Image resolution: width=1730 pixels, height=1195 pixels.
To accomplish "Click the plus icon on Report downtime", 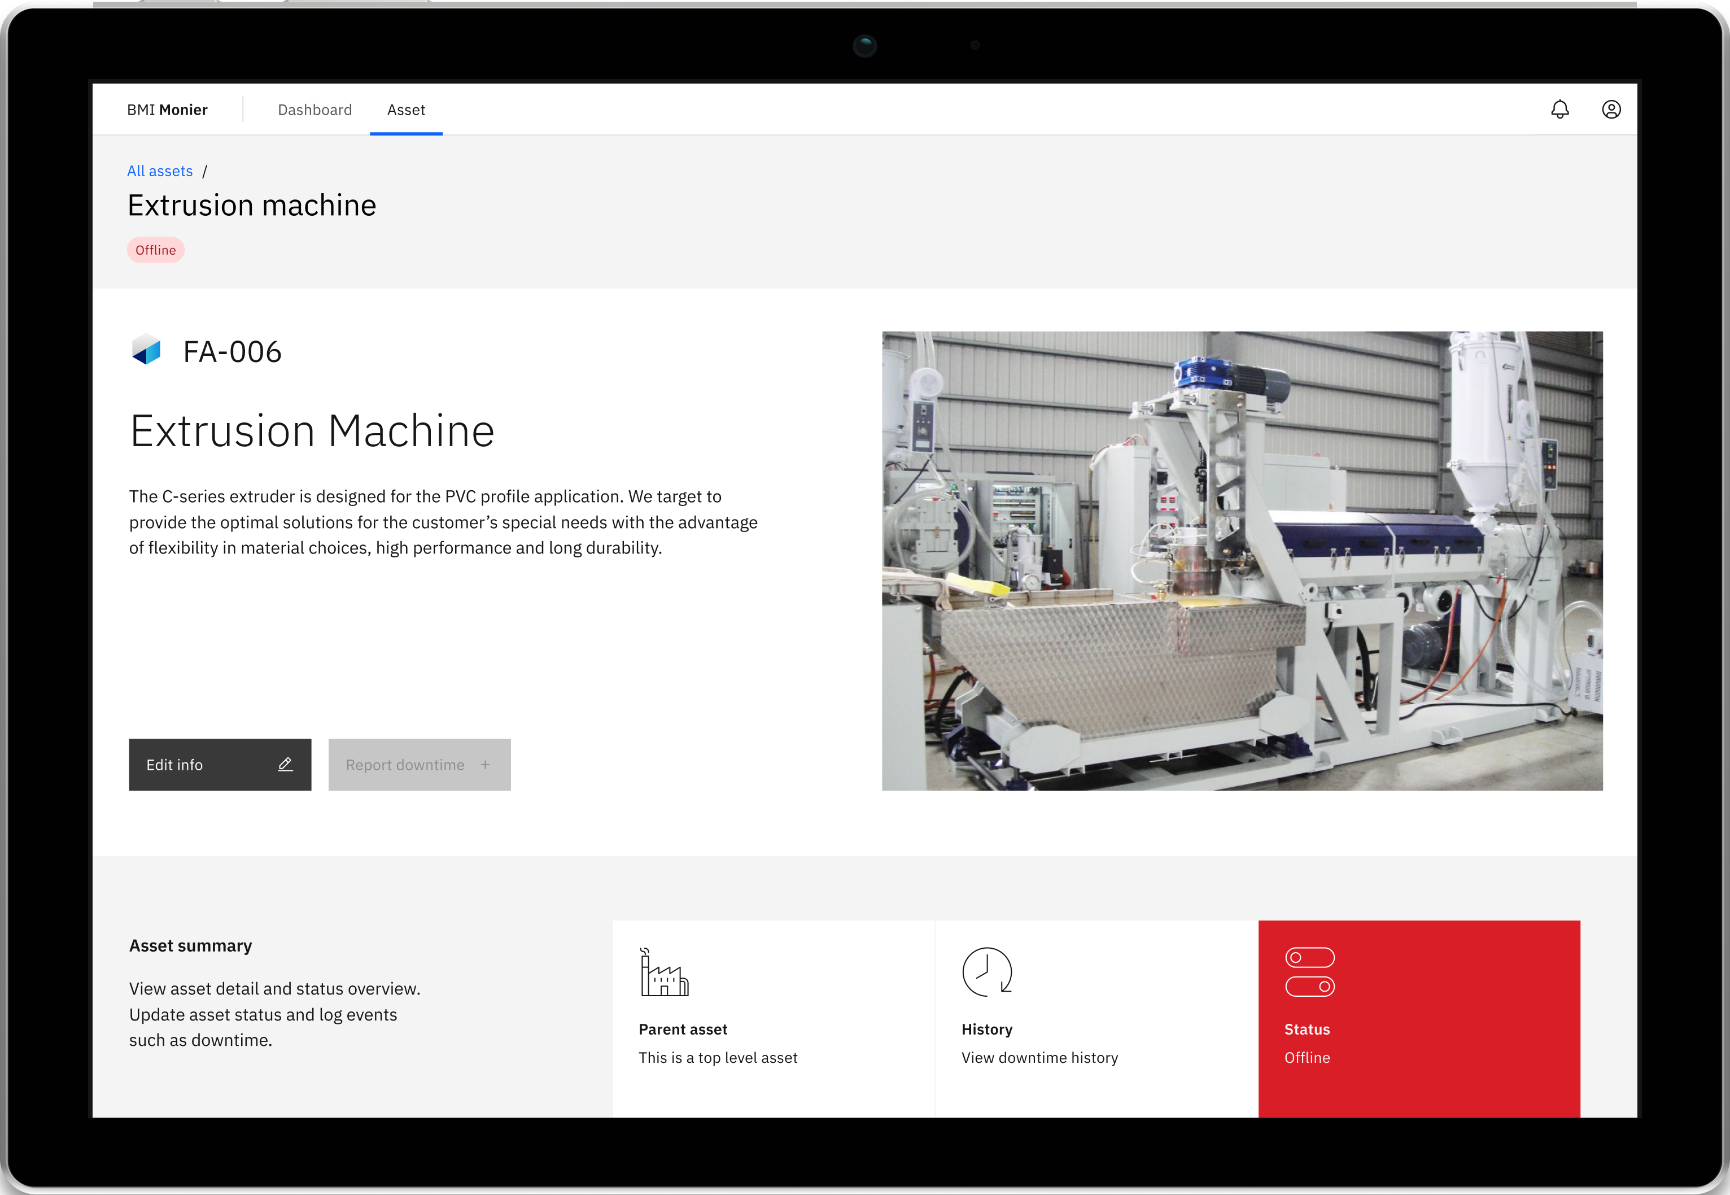I will coord(485,765).
